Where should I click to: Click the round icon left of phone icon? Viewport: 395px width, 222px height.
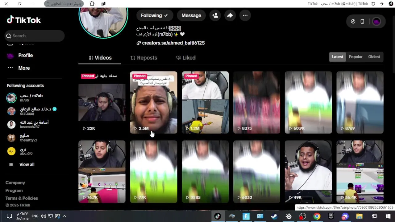[353, 21]
